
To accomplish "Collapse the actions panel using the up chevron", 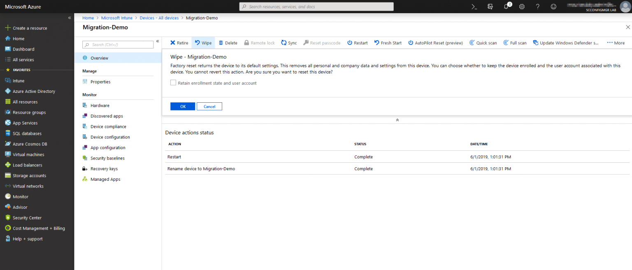I will click(x=397, y=120).
